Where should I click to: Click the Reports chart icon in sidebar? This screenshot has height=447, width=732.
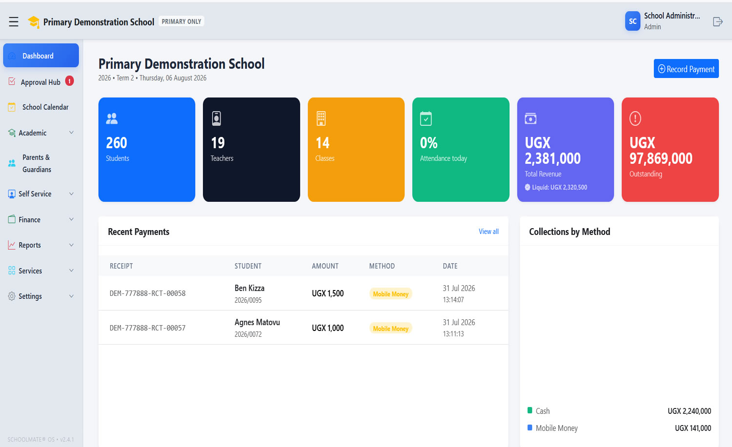(12, 245)
